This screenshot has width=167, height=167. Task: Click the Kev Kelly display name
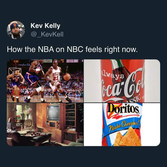coord(45,26)
